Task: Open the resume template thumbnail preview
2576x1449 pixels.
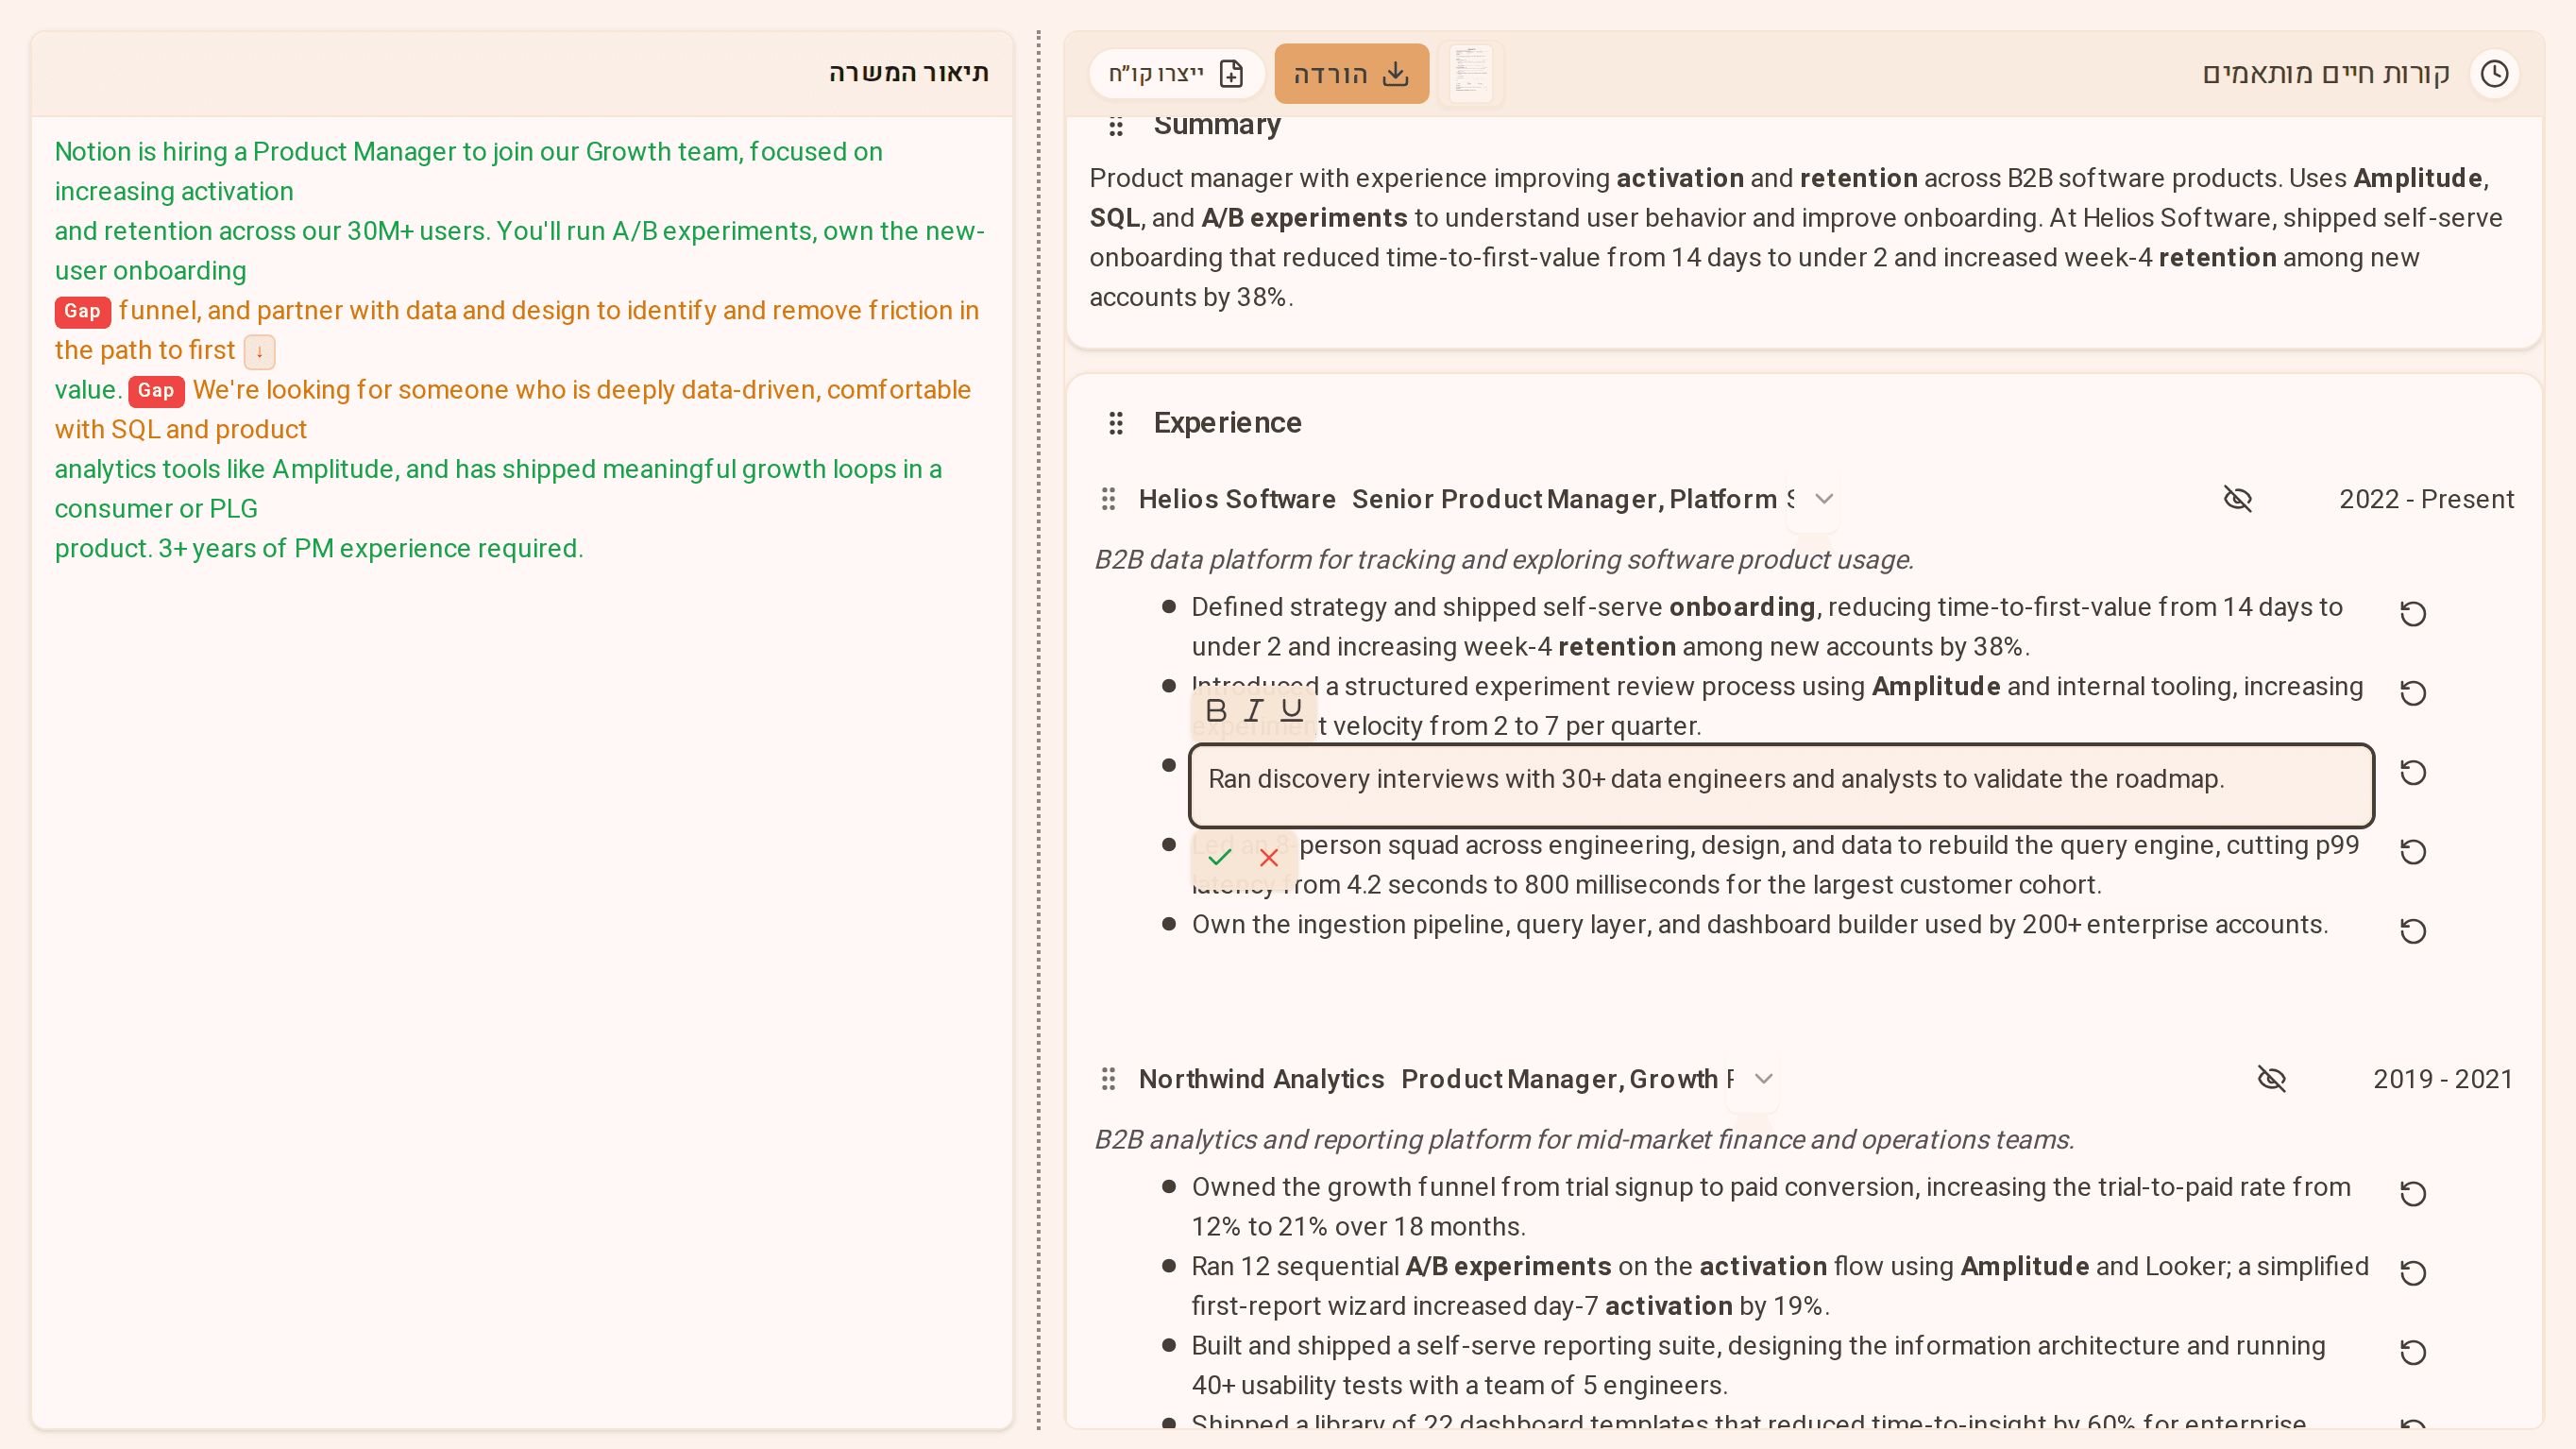Action: [x=1471, y=74]
